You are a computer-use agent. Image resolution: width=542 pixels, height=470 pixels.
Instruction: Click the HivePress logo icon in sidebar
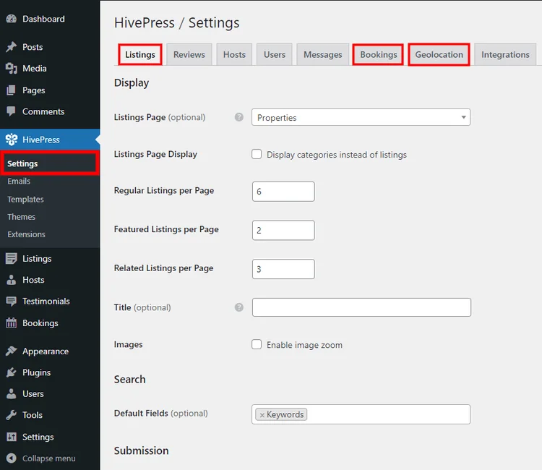point(12,140)
